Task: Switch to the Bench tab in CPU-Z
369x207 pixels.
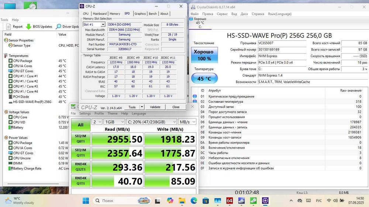Action: 153,14
